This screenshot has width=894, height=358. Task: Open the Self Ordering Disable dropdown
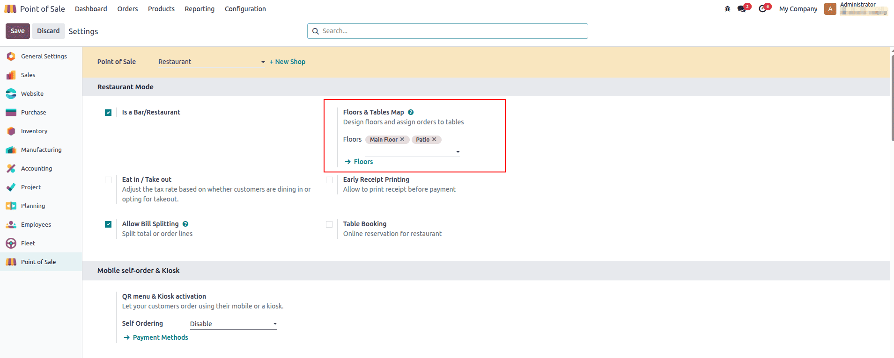233,324
